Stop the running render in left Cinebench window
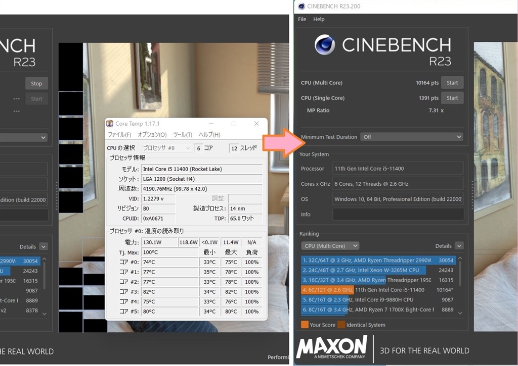The image size is (518, 366). coord(36,83)
